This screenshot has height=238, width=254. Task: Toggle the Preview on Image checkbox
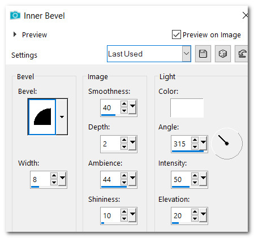point(176,34)
